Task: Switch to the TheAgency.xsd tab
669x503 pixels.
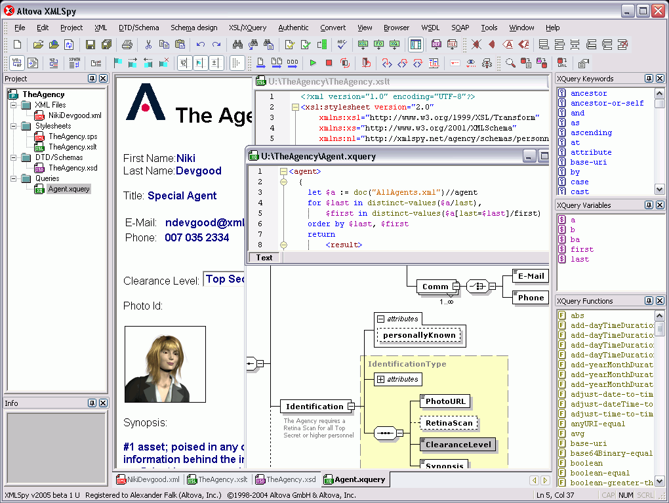Action: point(286,479)
